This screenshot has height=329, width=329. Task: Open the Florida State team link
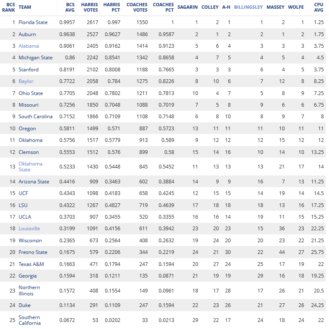[x=33, y=22]
